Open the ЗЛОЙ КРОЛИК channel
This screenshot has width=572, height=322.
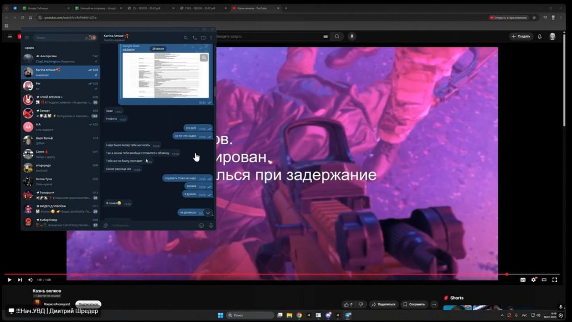60,100
